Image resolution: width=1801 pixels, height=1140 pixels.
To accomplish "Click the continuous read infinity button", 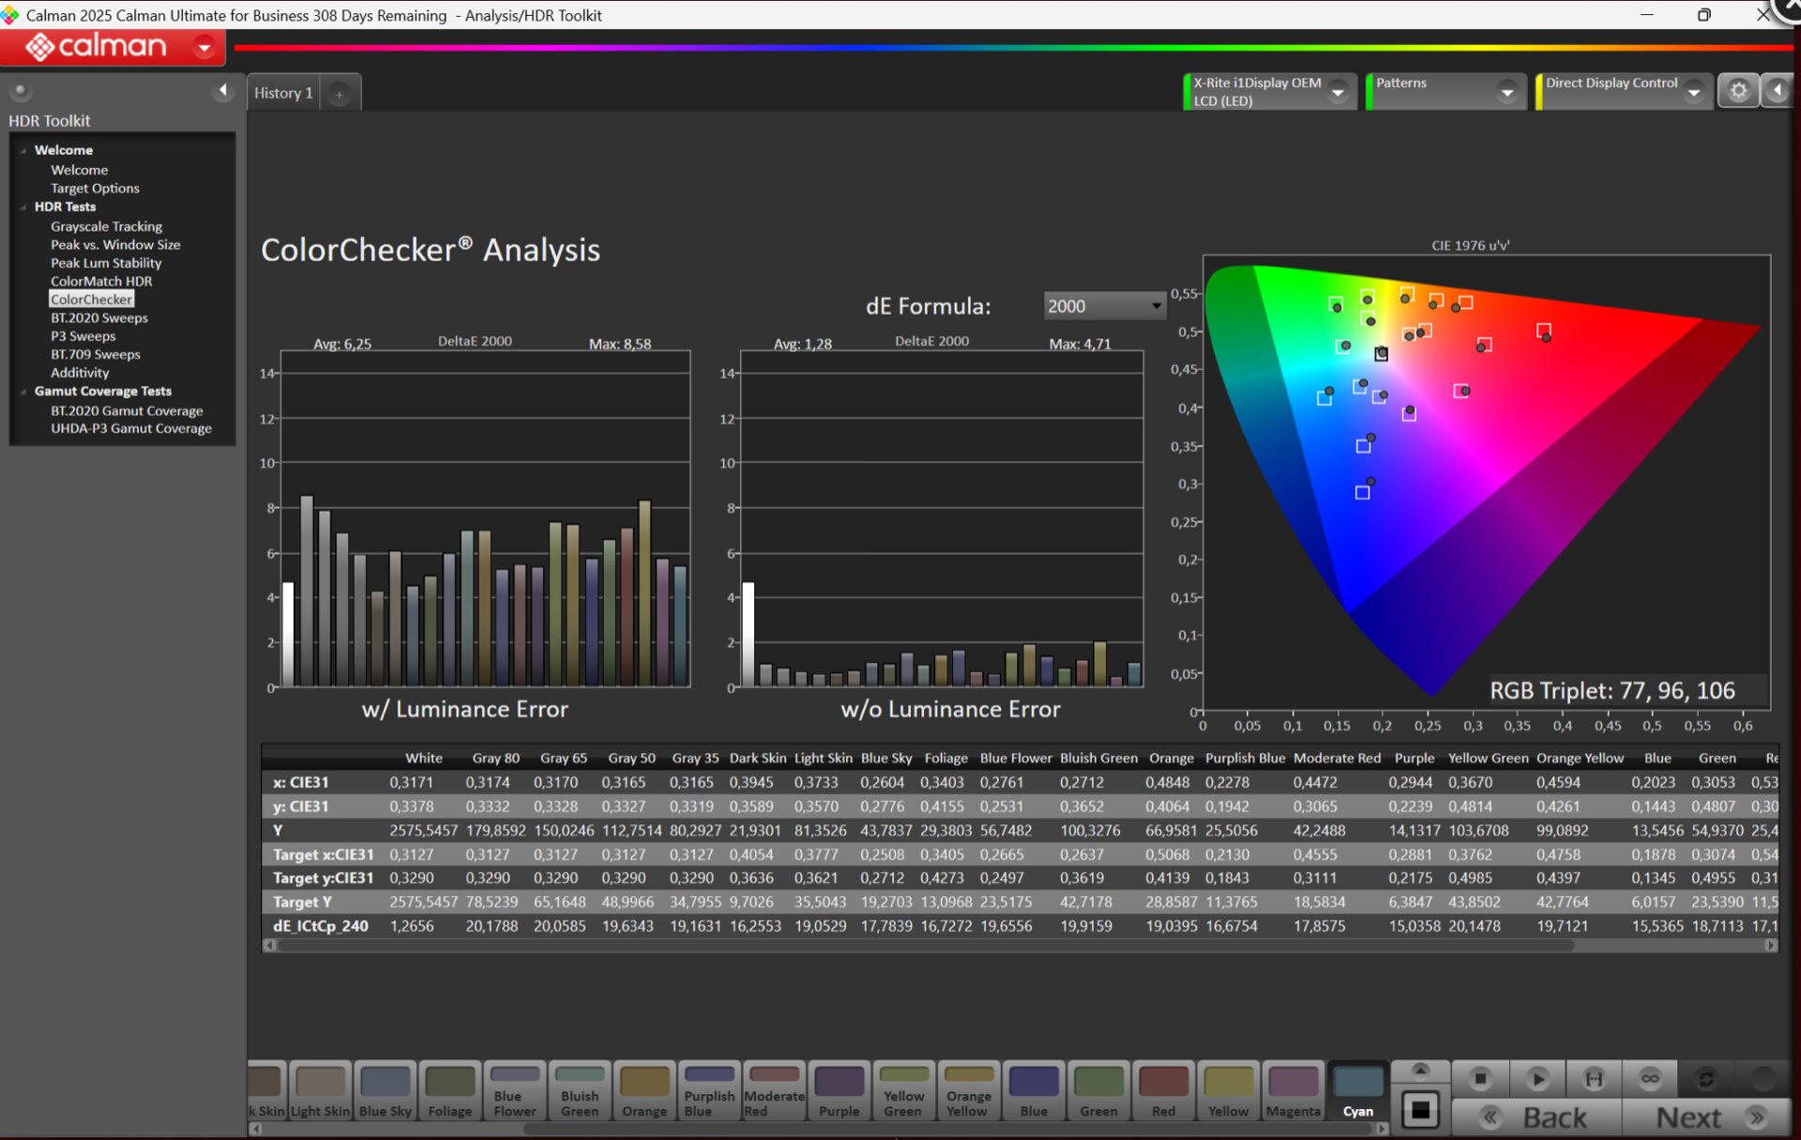I will (x=1650, y=1078).
